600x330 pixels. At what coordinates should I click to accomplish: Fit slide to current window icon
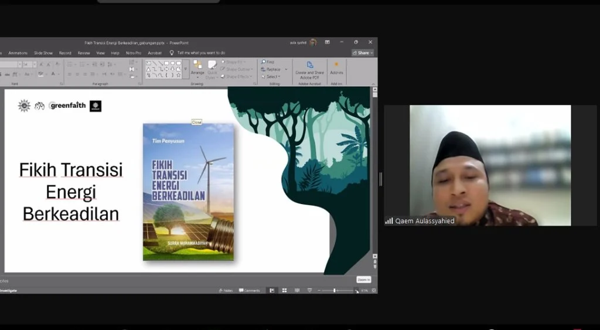point(374,290)
